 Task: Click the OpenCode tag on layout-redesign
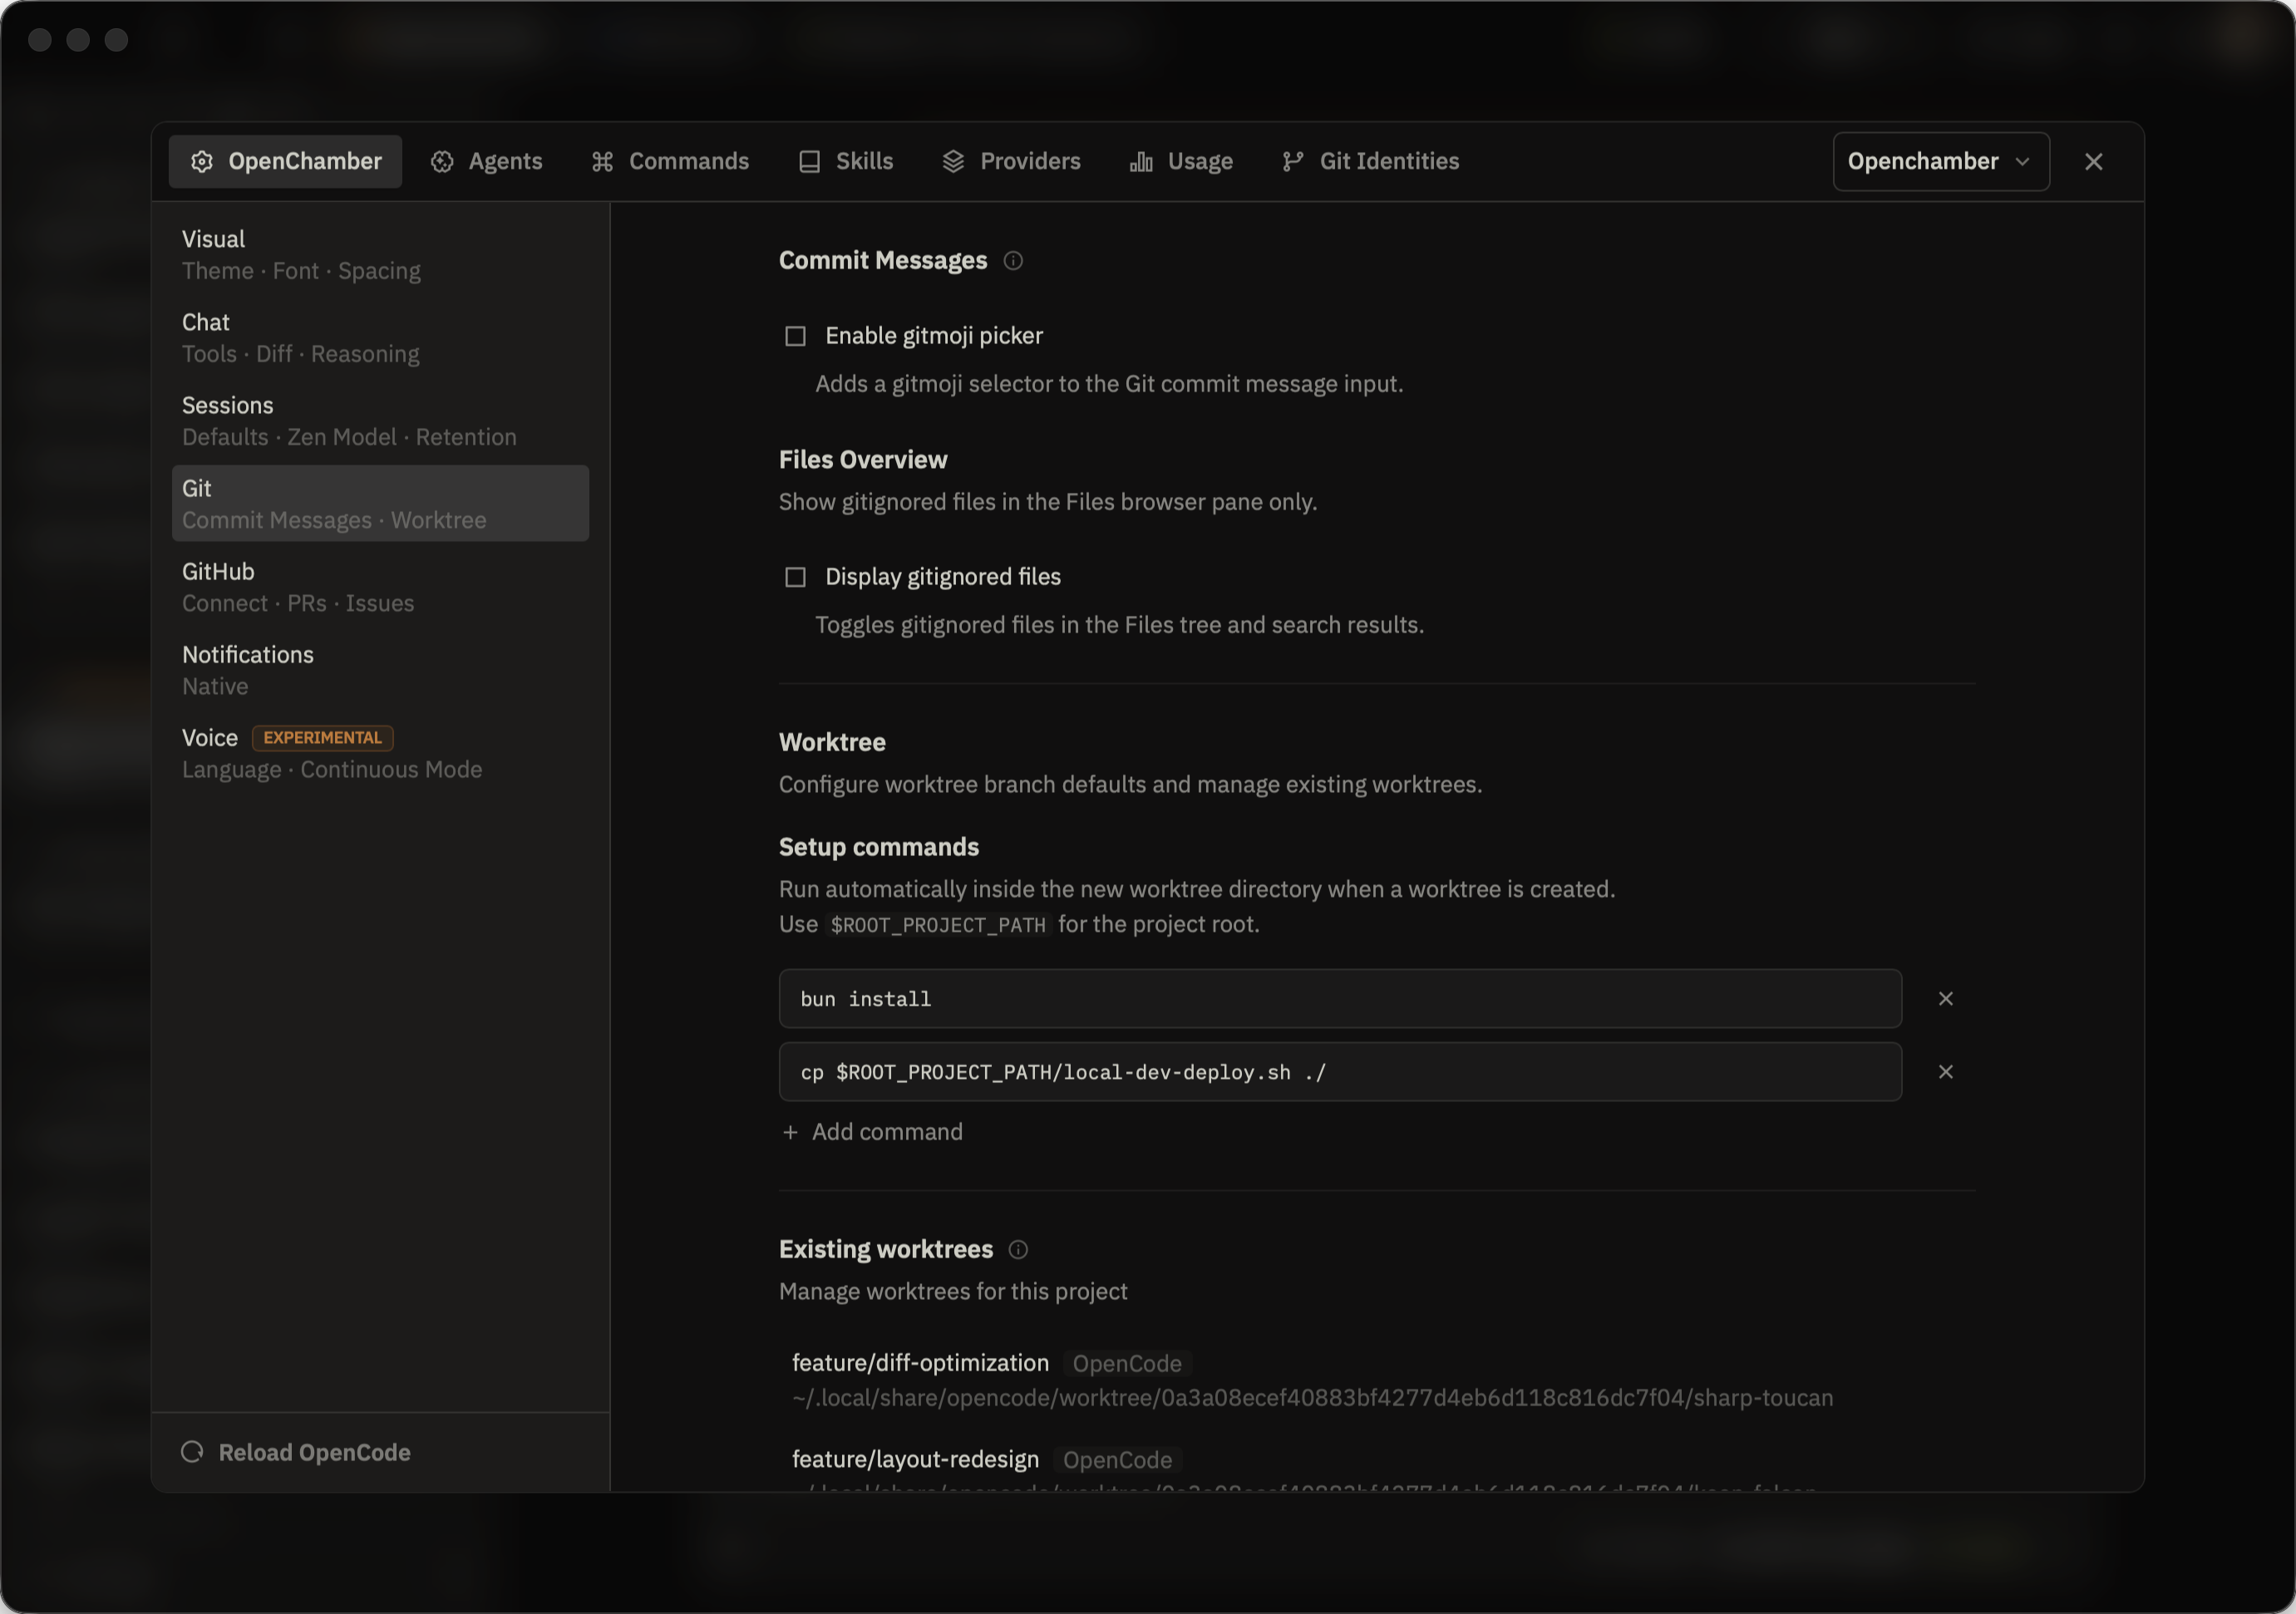pos(1117,1460)
